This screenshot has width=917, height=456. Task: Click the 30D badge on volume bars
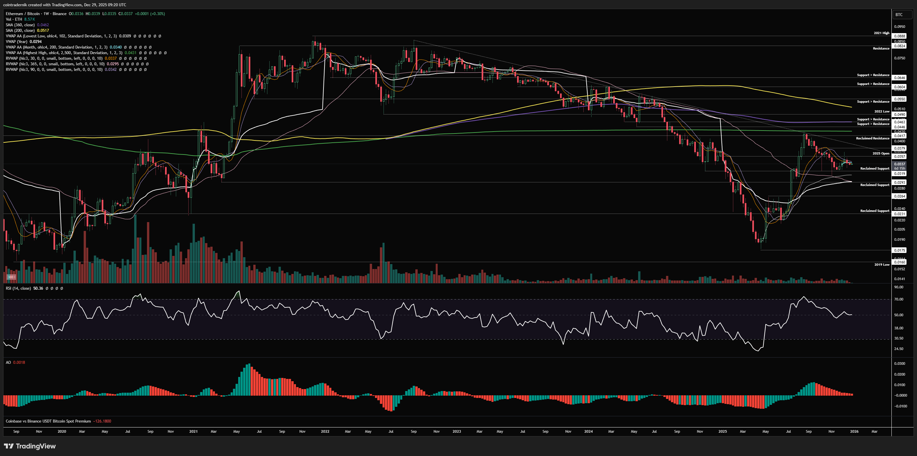coord(11,277)
